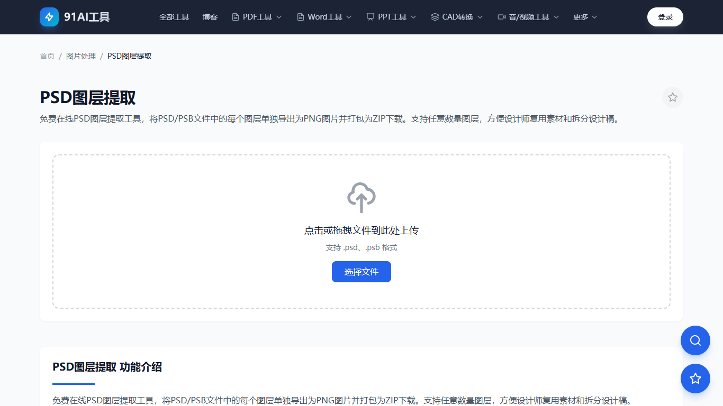This screenshot has height=406, width=723.
Task: Click the PPT工具 presentation icon
Action: pos(370,17)
